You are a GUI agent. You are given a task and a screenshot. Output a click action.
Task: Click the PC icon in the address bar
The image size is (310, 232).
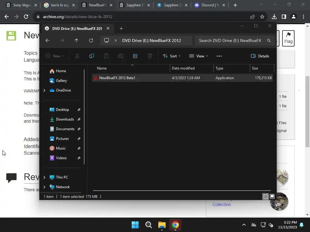click(107, 40)
